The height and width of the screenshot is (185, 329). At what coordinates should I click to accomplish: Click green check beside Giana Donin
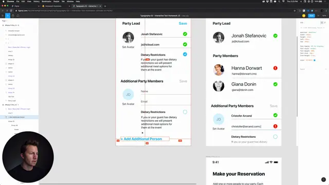(x=276, y=84)
